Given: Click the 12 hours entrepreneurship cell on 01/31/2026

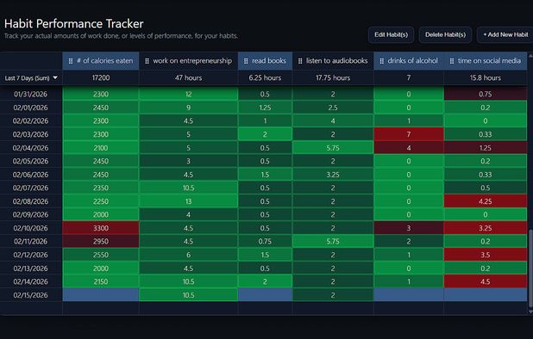Looking at the screenshot, I should [189, 95].
